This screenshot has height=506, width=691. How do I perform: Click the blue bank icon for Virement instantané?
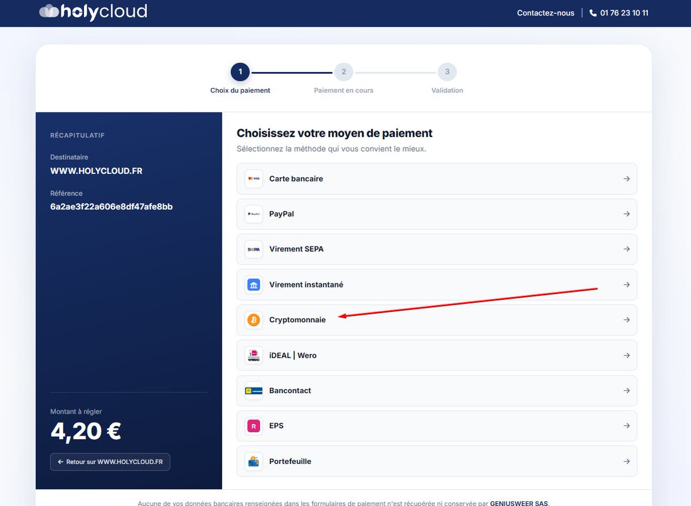254,285
